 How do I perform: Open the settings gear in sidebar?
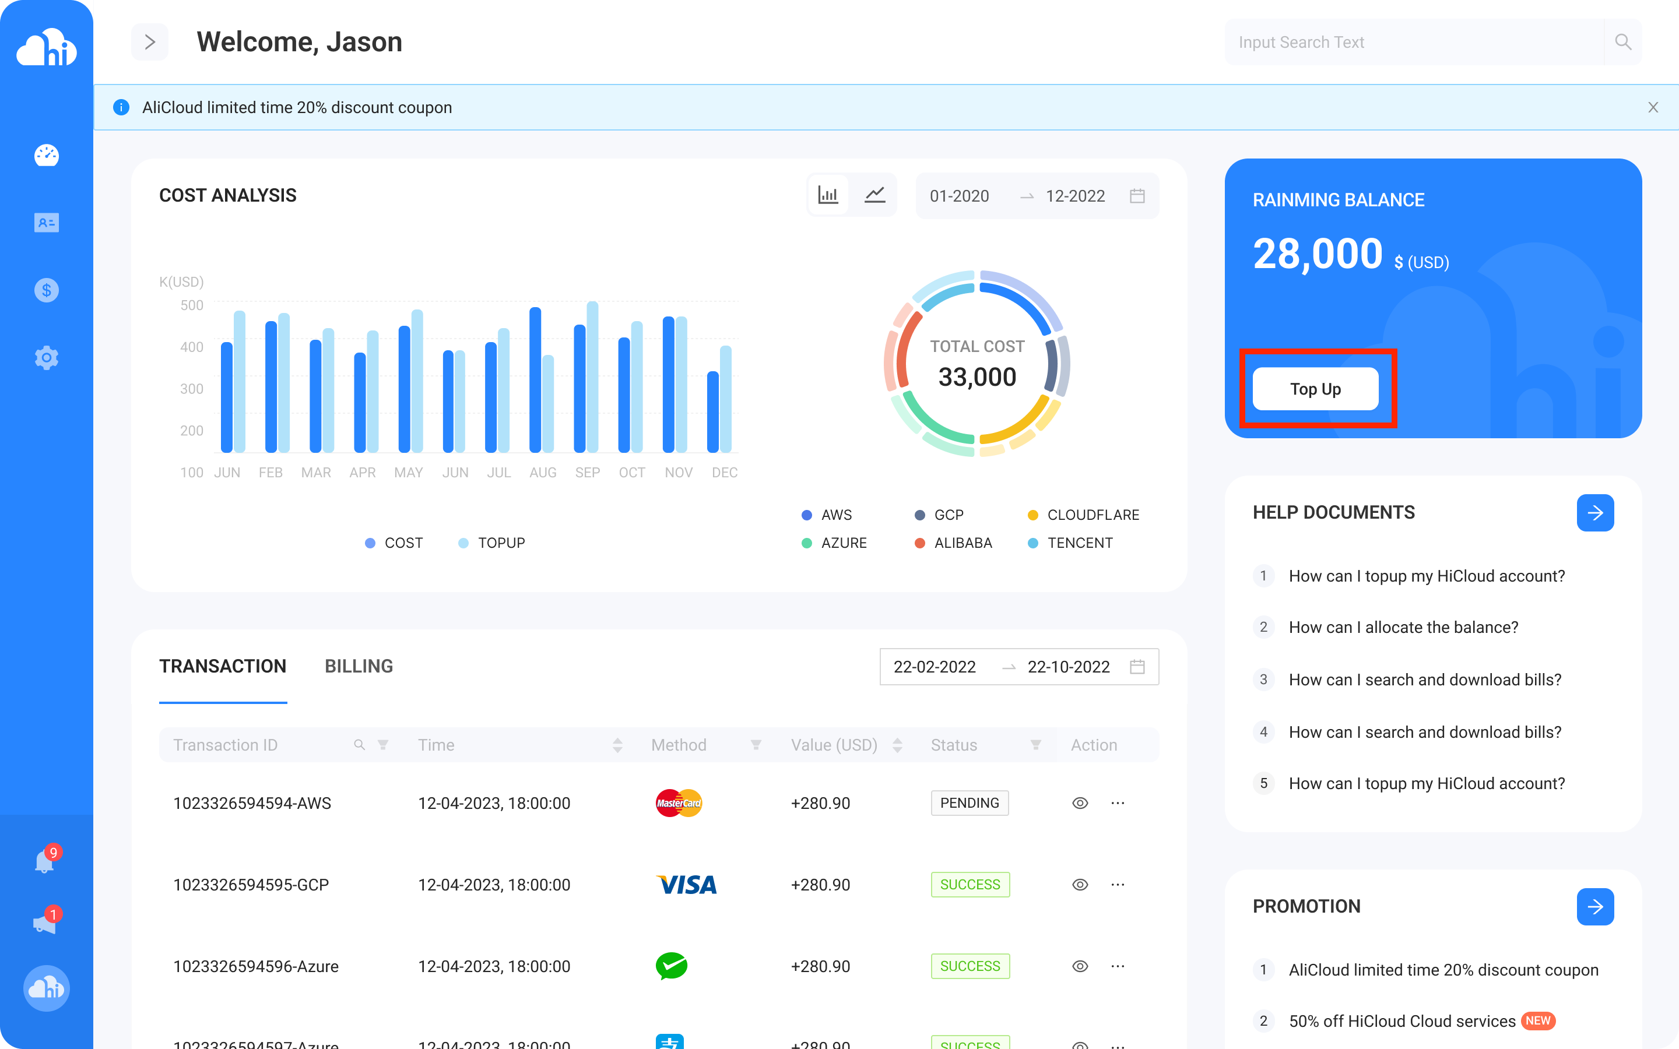(47, 358)
